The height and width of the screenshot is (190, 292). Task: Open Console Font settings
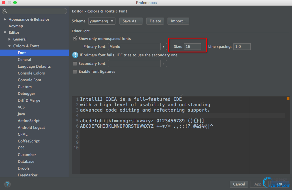tap(29, 80)
